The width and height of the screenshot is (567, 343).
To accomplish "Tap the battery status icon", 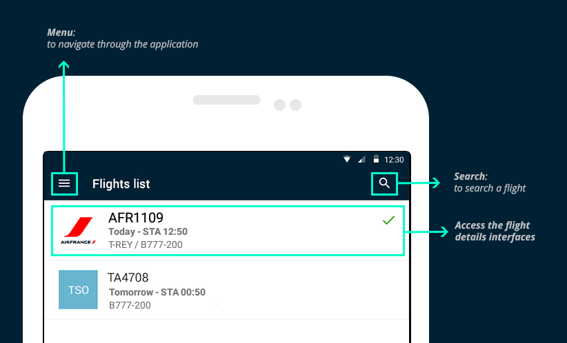I will click(376, 159).
